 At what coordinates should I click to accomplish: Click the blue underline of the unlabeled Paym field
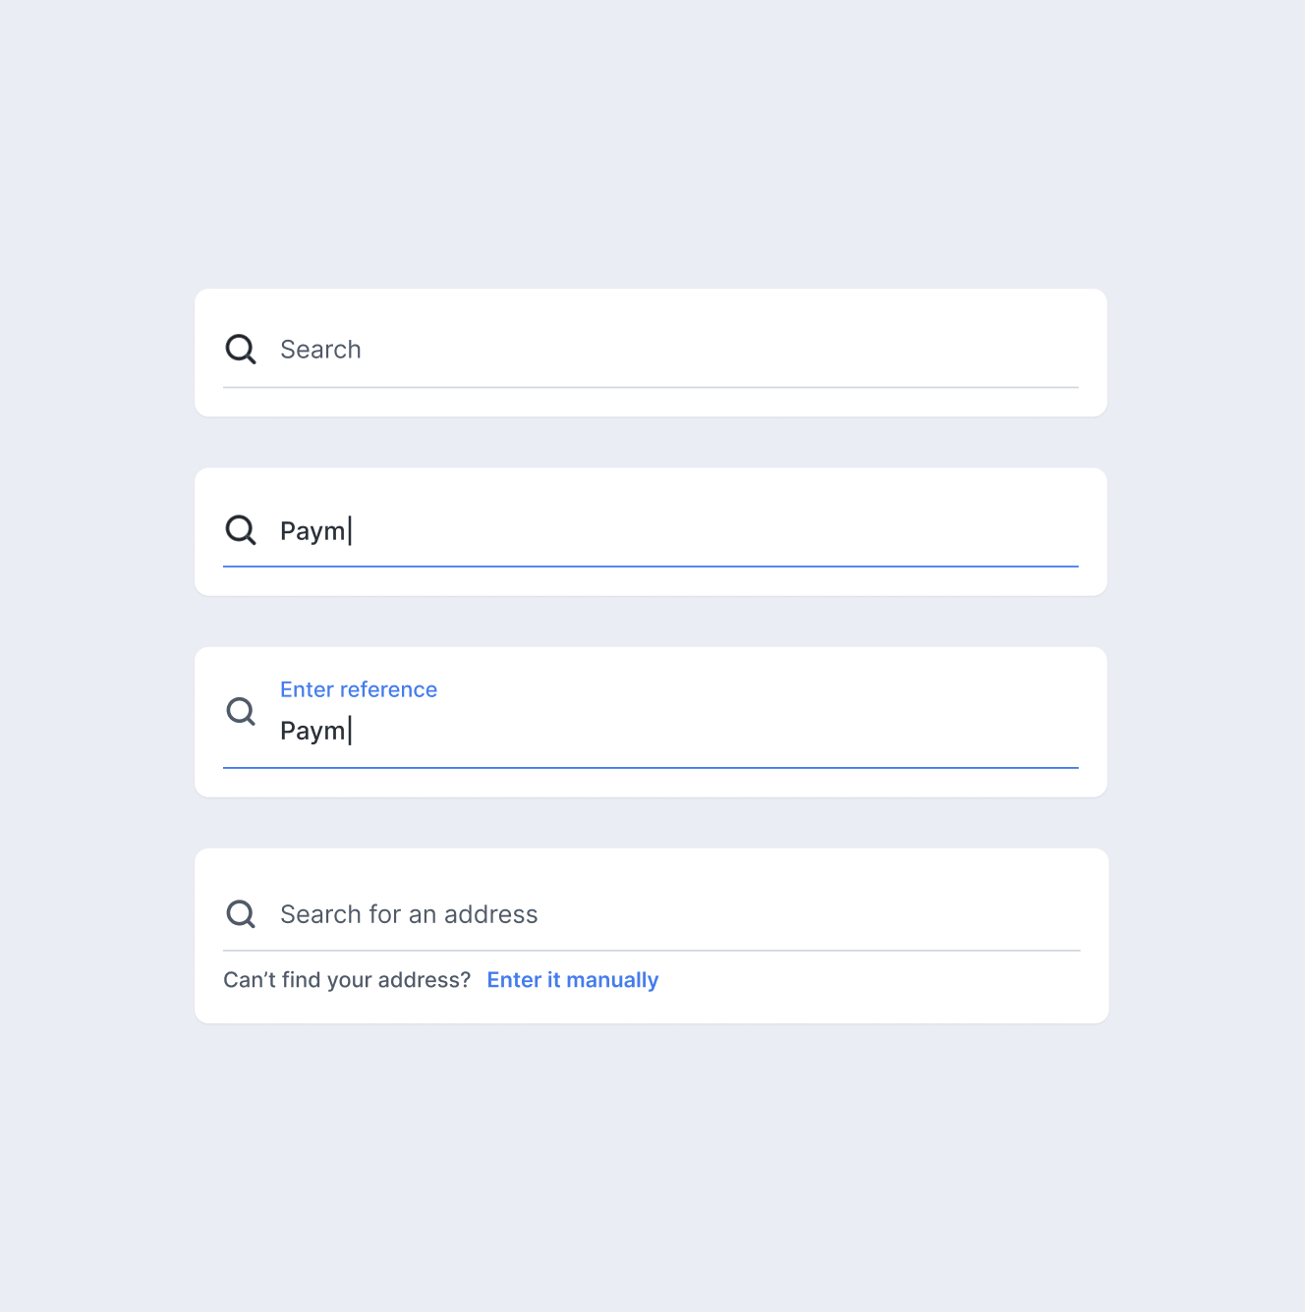coord(651,567)
